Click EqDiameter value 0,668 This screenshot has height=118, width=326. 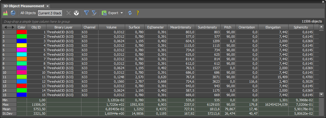click(x=162, y=81)
